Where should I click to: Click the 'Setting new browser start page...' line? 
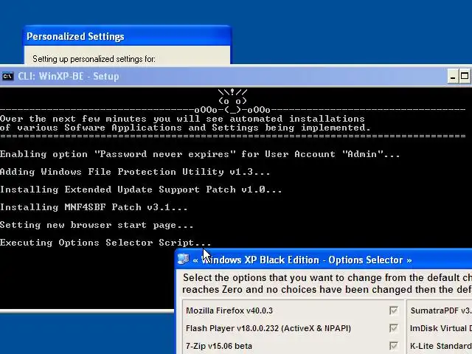(97, 225)
